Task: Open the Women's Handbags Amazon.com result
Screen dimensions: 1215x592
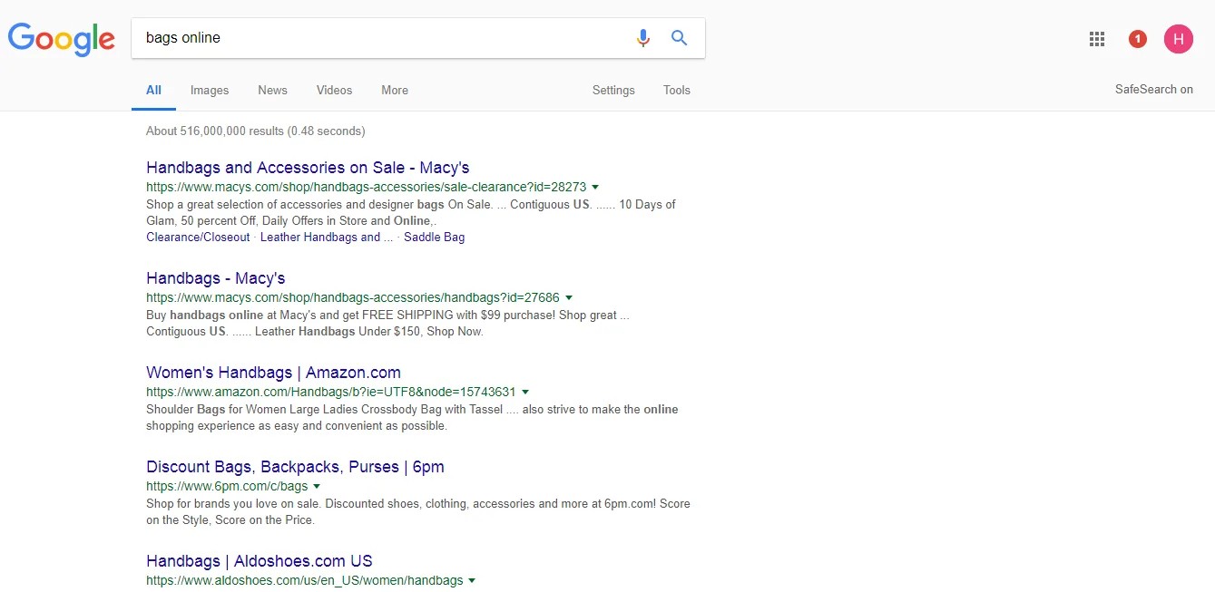Action: 273,372
